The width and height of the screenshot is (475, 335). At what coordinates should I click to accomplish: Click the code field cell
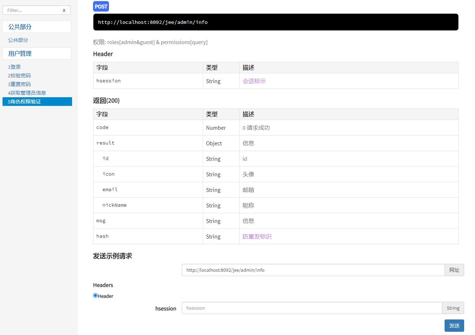click(148, 128)
